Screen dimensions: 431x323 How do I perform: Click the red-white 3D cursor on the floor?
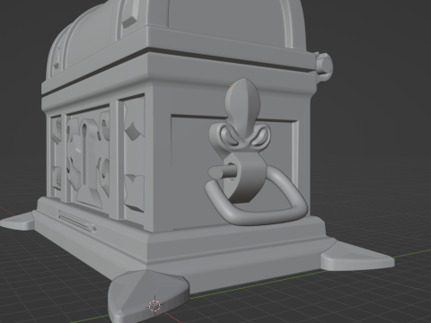point(154,305)
